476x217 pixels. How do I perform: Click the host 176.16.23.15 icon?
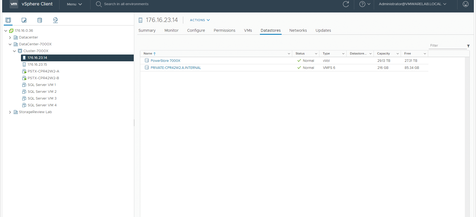tap(24, 65)
